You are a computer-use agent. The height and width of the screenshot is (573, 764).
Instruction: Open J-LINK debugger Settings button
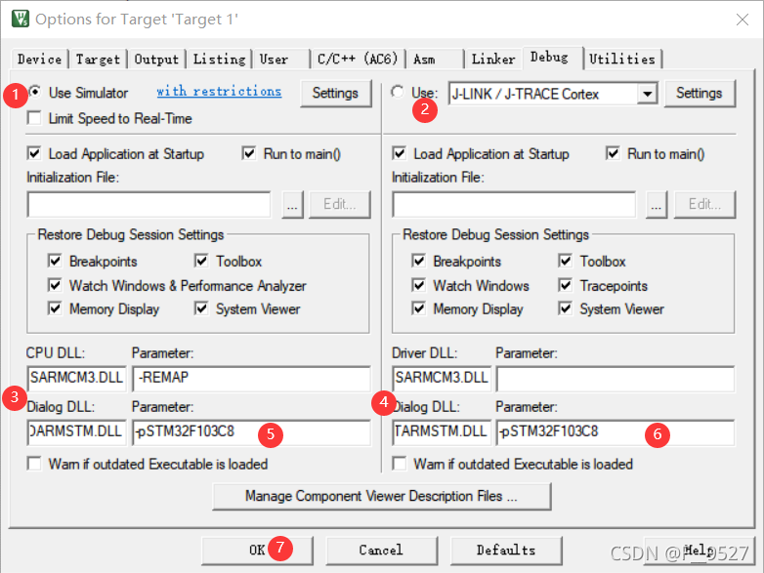(x=700, y=93)
